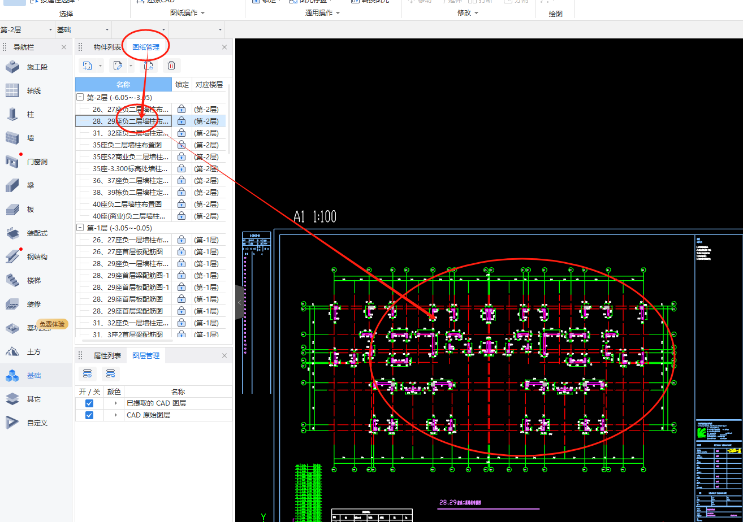743x522 pixels.
Task: Expand the 图纸操作 ribbon group
Action: click(x=188, y=12)
